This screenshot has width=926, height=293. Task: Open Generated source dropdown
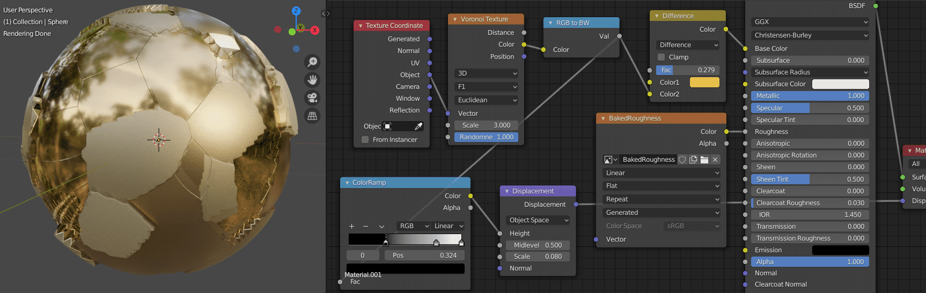661,213
